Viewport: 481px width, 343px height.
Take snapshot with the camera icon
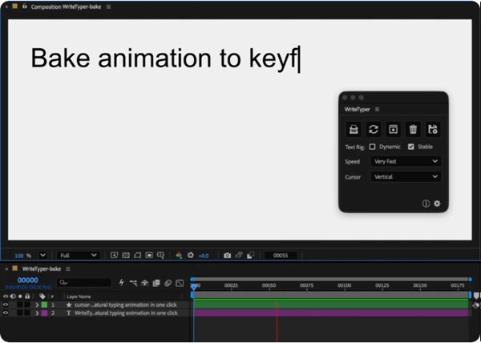227,256
